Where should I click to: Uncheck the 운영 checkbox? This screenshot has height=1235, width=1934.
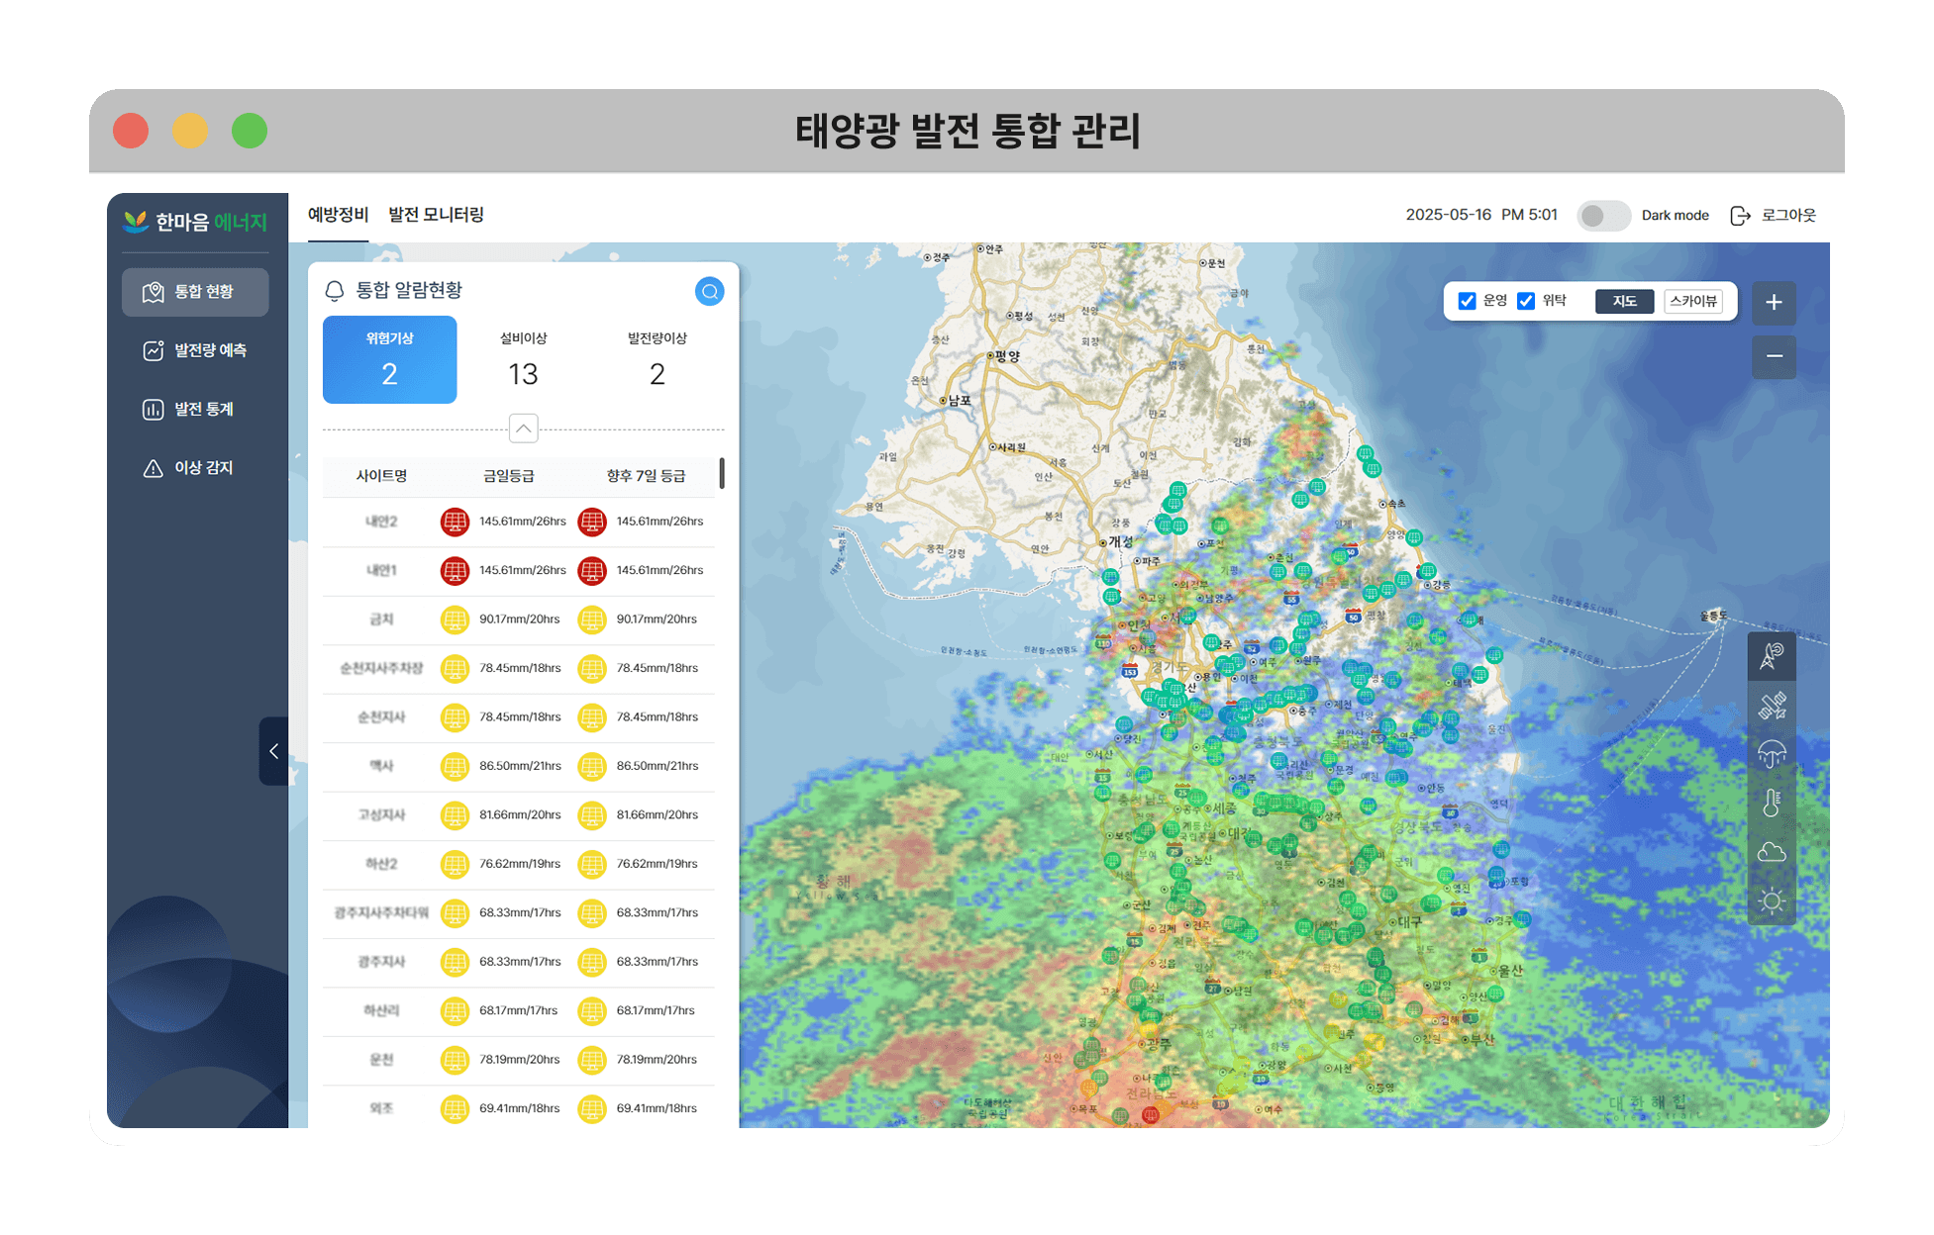1467,301
